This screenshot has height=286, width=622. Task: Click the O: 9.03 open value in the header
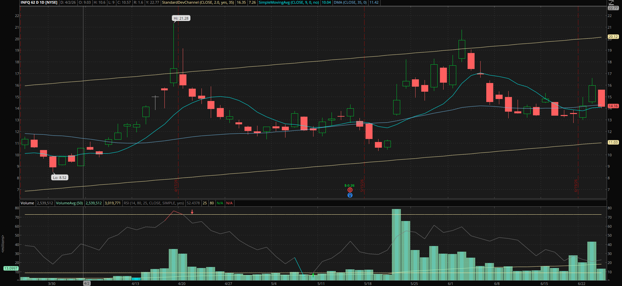pos(84,3)
